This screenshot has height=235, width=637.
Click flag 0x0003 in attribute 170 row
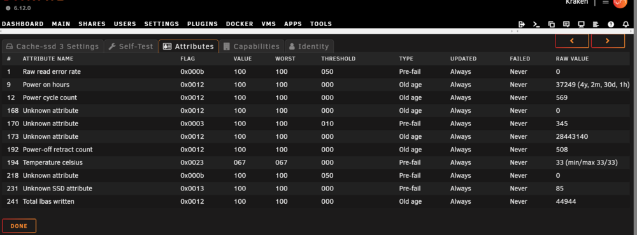point(192,124)
